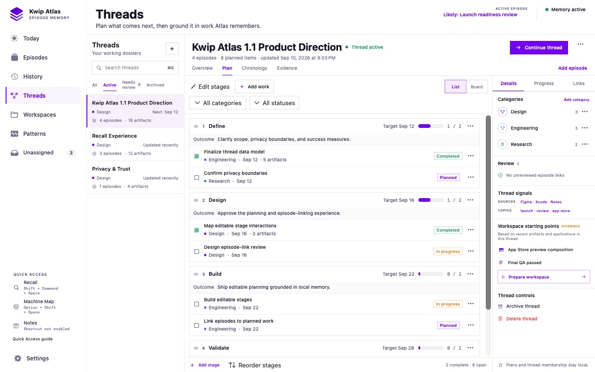Click the Add episode link

pos(572,68)
